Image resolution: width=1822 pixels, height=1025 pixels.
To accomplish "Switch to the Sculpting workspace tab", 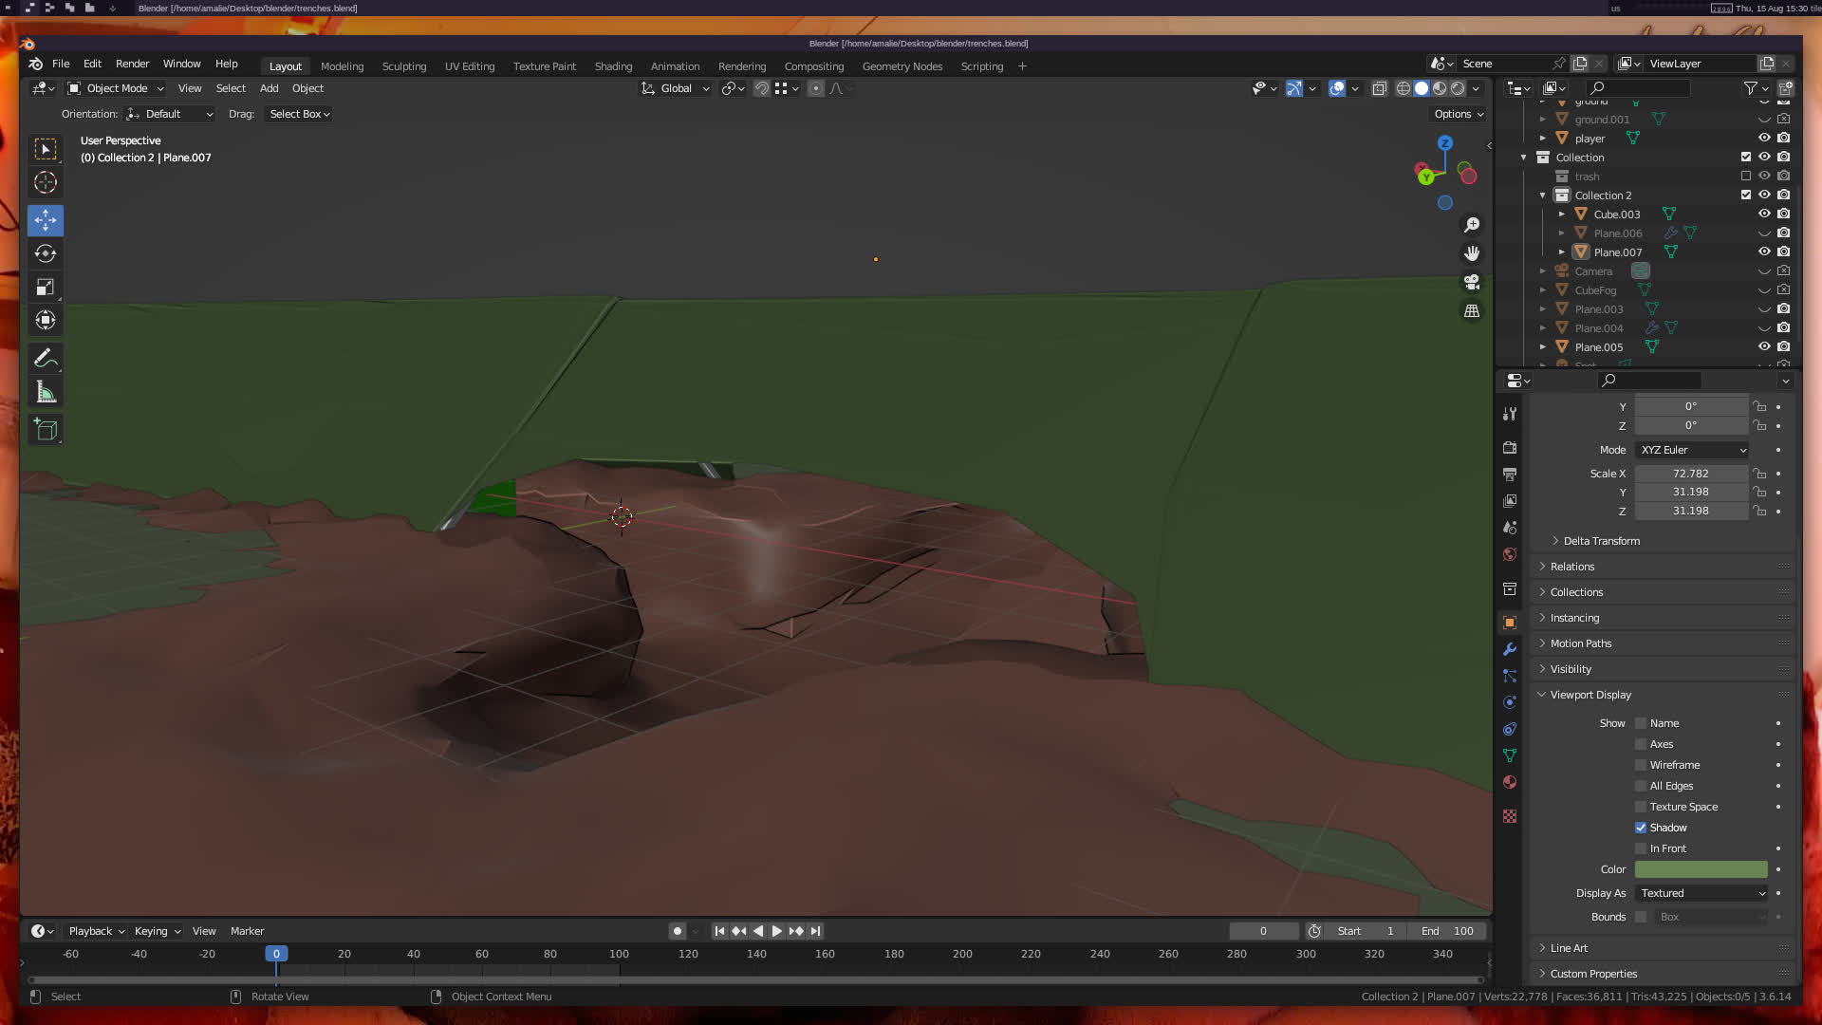I will (403, 66).
